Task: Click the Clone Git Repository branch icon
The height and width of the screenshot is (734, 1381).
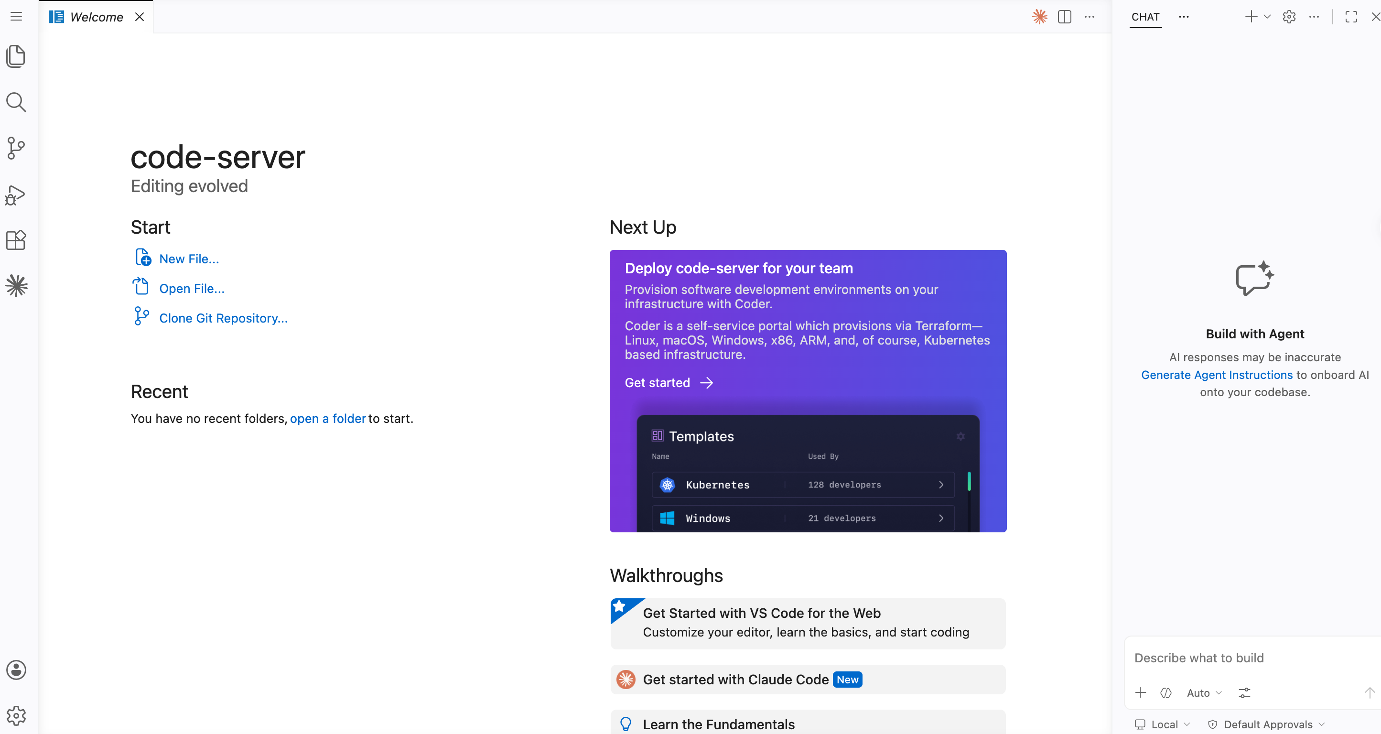Action: coord(141,316)
